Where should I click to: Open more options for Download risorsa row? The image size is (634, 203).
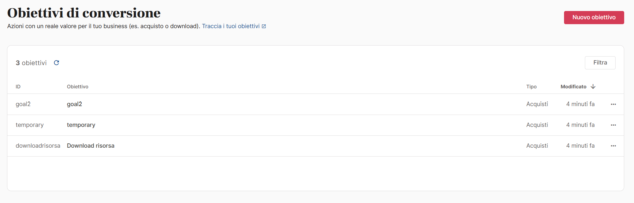click(x=613, y=146)
